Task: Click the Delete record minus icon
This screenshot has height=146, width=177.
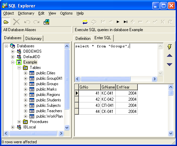Action: [x=140, y=22]
